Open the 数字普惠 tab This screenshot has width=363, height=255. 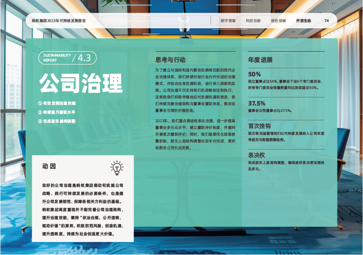228,21
